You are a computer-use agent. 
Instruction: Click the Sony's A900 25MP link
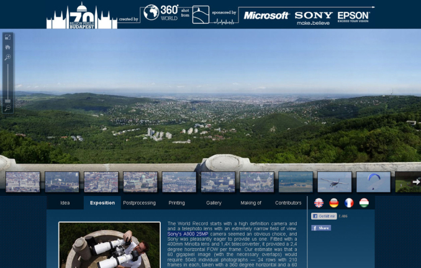click(188, 234)
